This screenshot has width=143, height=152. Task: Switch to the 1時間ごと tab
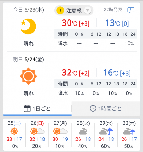click(x=106, y=109)
